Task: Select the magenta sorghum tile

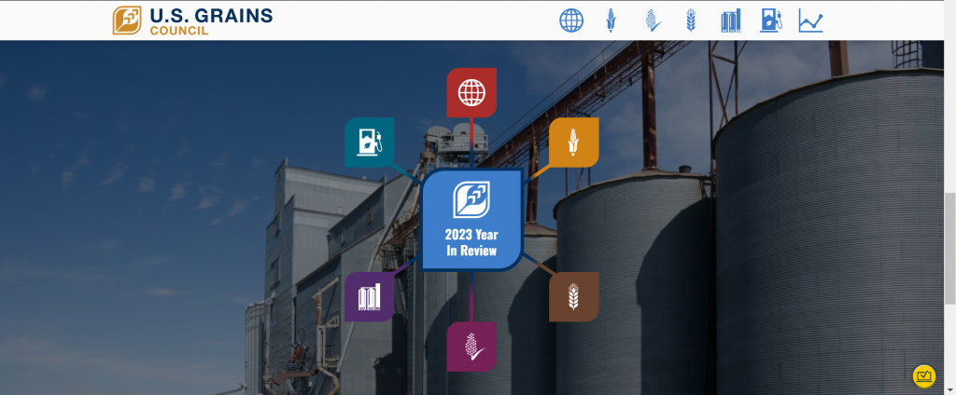Action: (471, 347)
